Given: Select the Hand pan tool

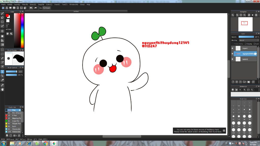Looking at the screenshot, I should pos(2,89).
